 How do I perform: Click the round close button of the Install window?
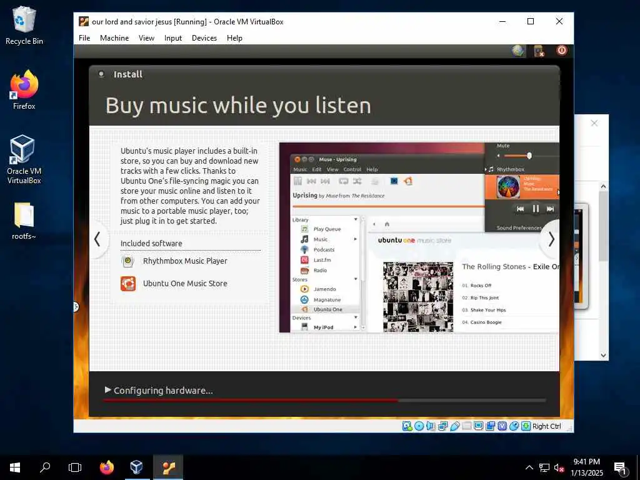101,74
